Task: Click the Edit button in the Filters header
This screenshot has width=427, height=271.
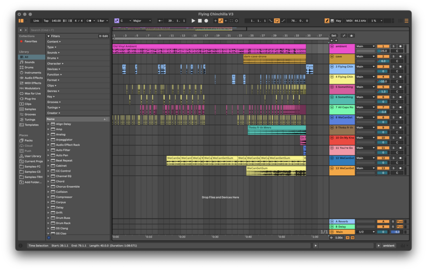Action: pyautogui.click(x=103, y=36)
